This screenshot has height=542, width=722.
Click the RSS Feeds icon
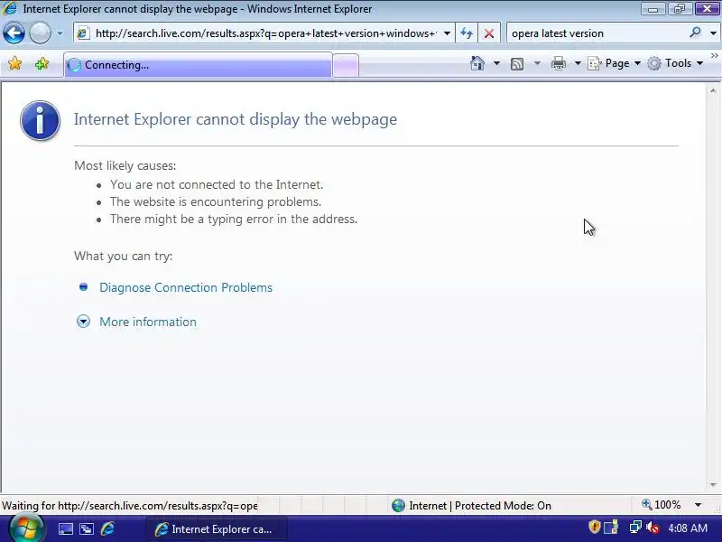pos(517,63)
